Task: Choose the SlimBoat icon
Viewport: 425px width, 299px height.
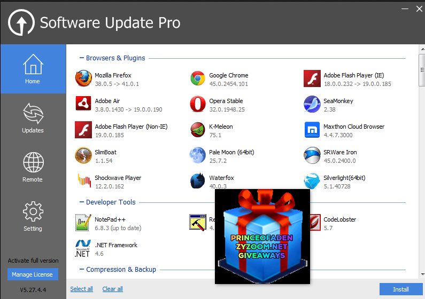Action: tap(83, 155)
